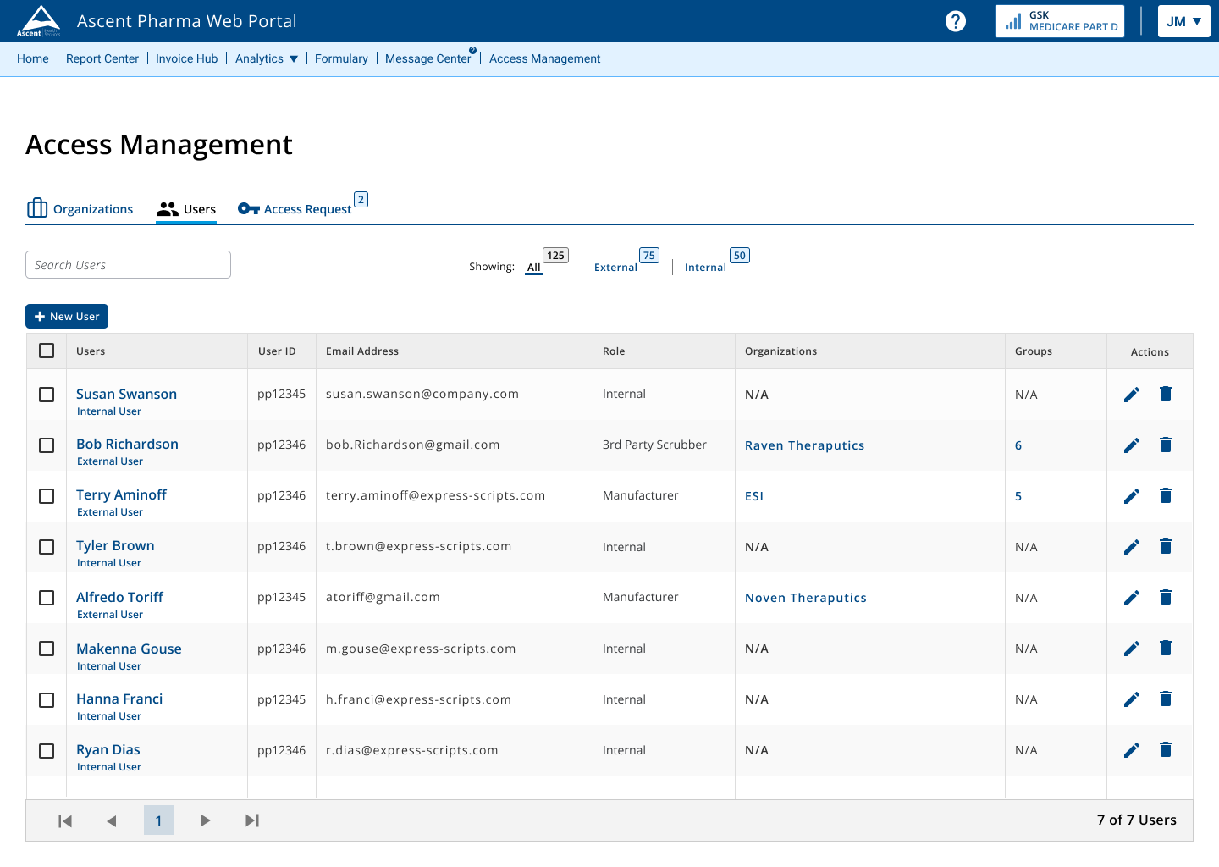Edit Bob Richardson with pencil icon
Screen dimensions: 1219x867
(x=1132, y=445)
